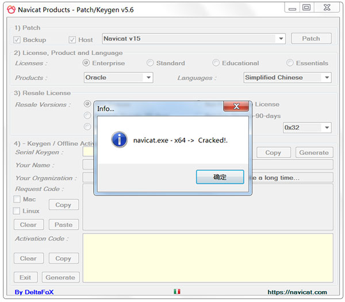This screenshot has height=302, width=345.
Task: Select the Enterprise license radio button
Action: (x=86, y=63)
